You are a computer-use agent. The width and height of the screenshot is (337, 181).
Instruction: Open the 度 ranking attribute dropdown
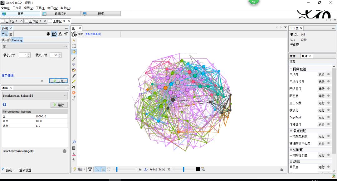[x=35, y=46]
